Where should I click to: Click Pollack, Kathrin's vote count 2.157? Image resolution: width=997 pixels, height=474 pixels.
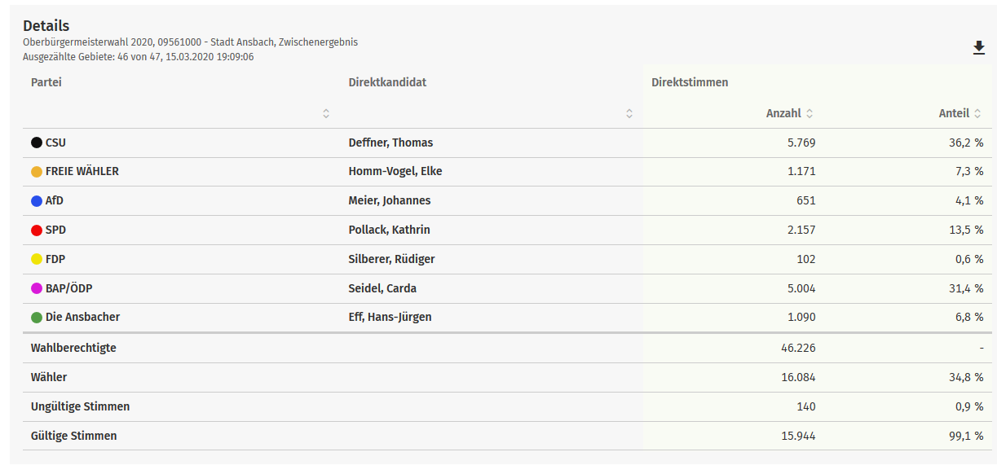(x=799, y=230)
